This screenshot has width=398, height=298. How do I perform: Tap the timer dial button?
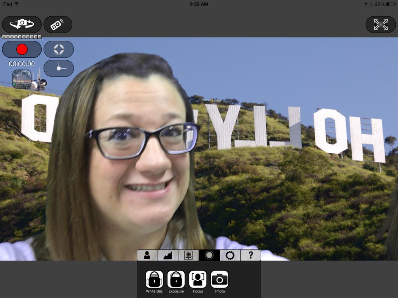click(59, 68)
